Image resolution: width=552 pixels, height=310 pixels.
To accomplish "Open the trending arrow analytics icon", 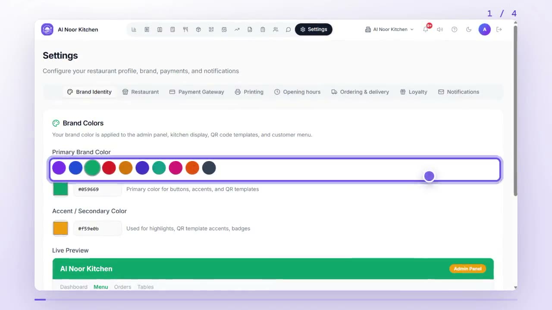I will (x=237, y=30).
